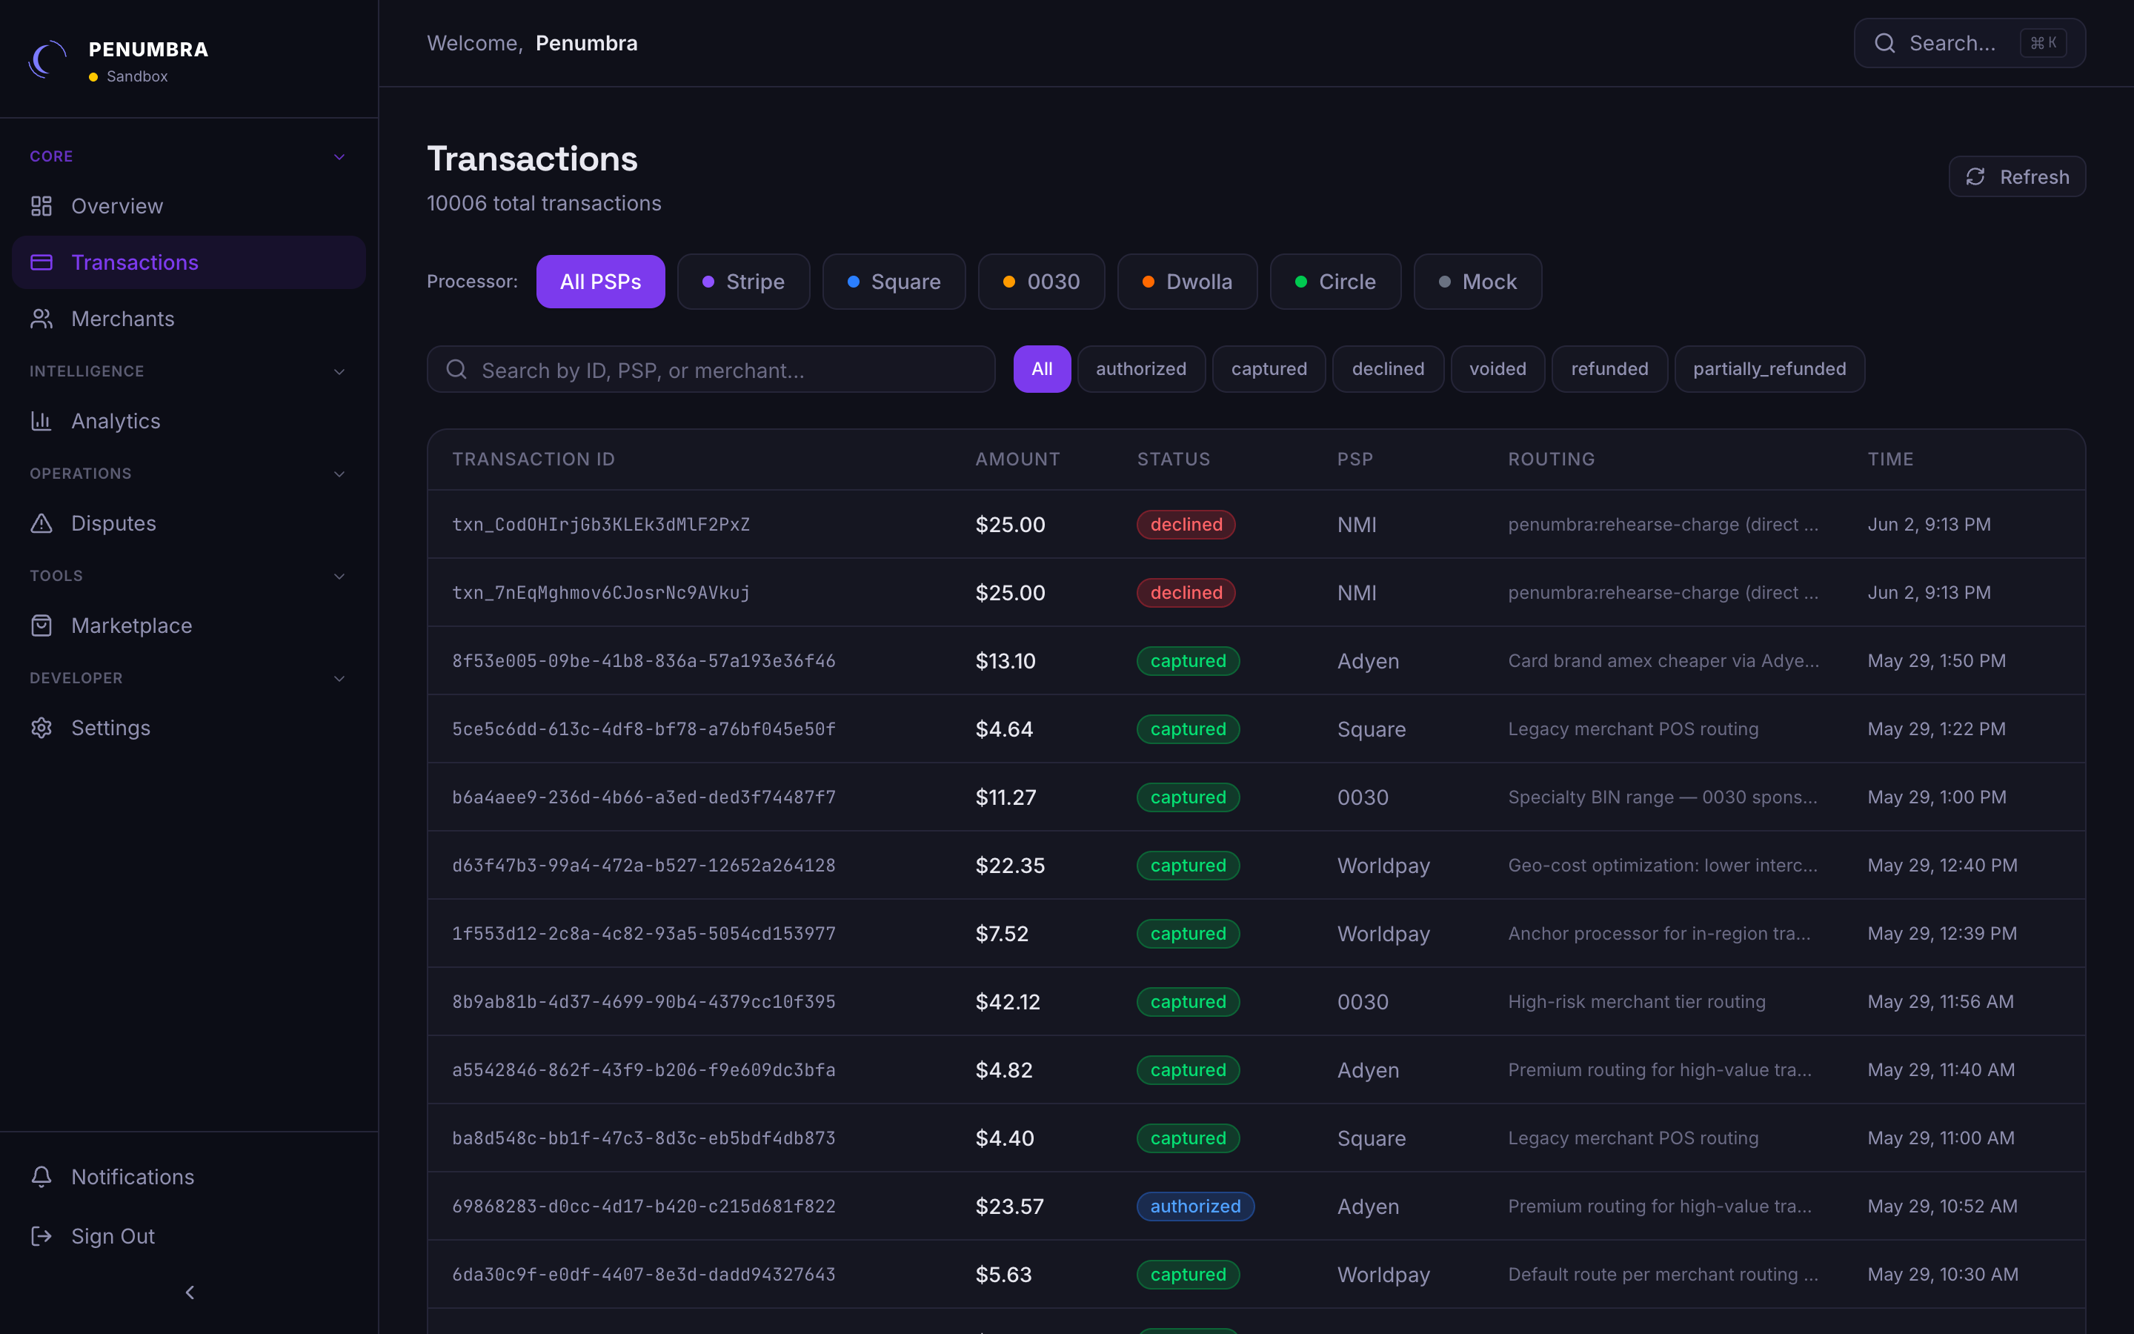Click the Sandbox environment indicator
Screen dimensions: 2134x1334
click(129, 77)
